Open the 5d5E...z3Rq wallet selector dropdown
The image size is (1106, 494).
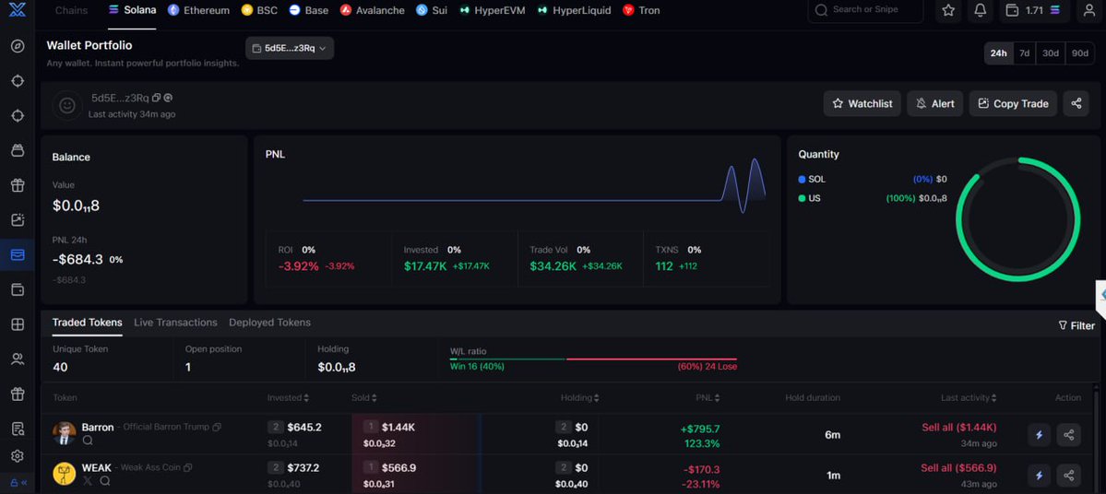[290, 48]
